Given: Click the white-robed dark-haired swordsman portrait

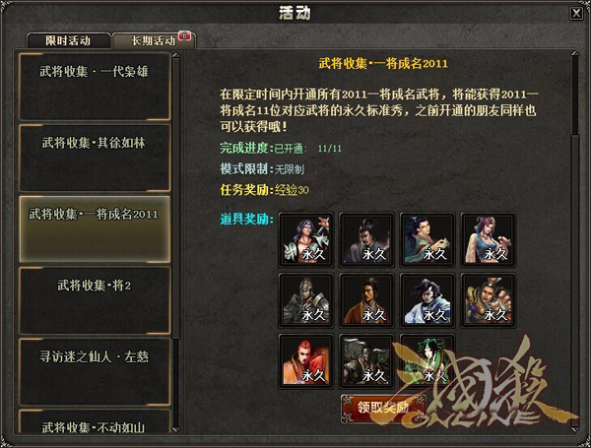Looking at the screenshot, I should tap(427, 300).
